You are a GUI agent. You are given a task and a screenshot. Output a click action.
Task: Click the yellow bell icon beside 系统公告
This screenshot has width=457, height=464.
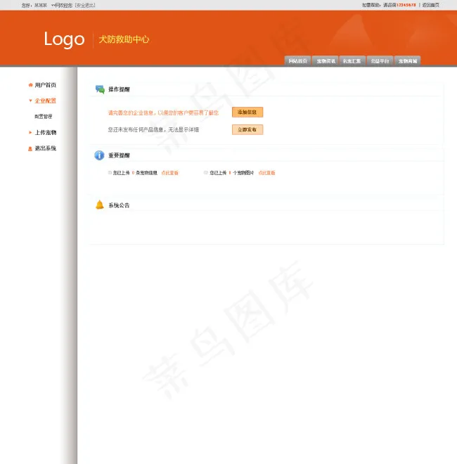(x=99, y=205)
